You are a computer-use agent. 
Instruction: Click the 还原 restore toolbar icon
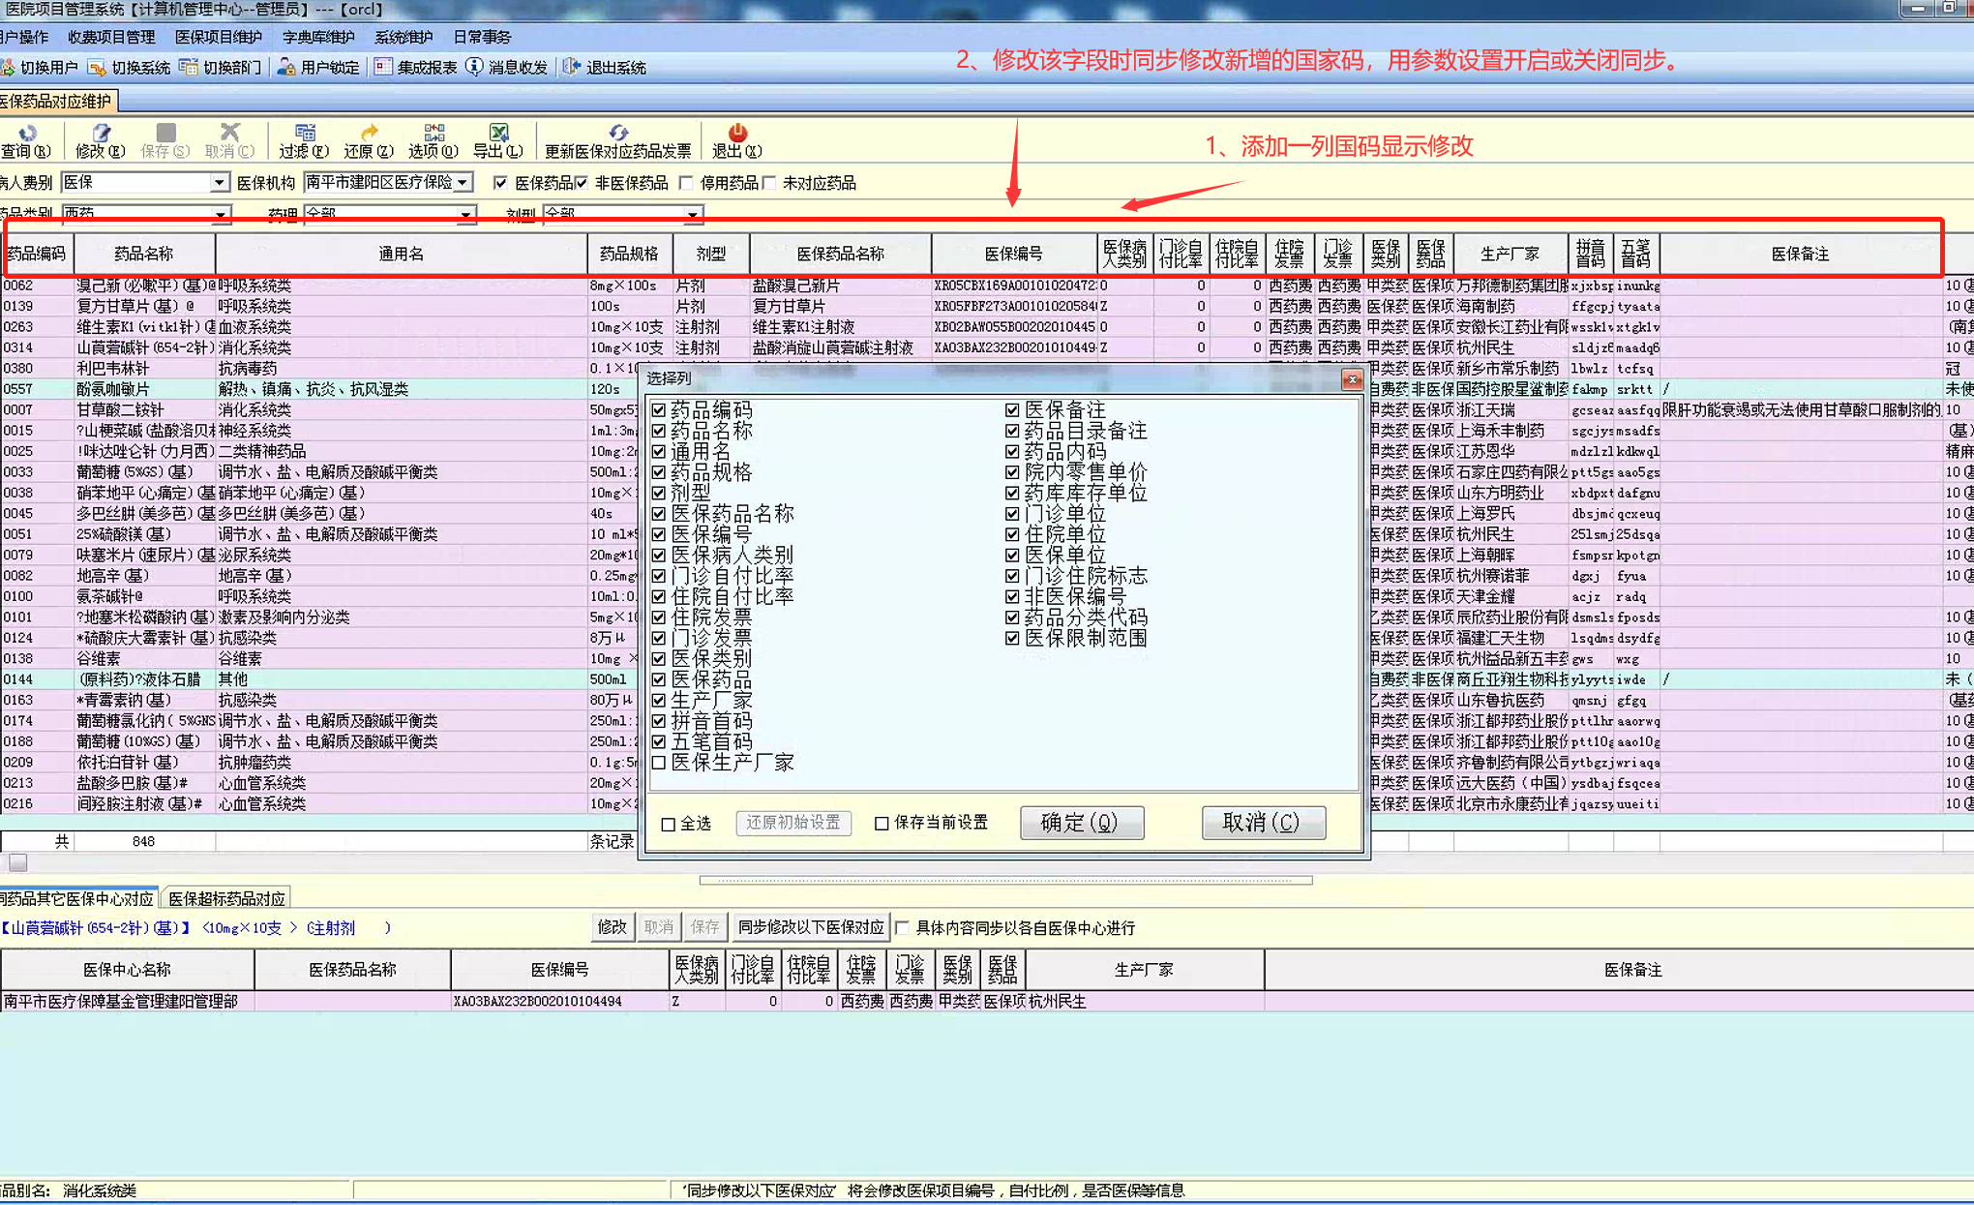pos(369,134)
